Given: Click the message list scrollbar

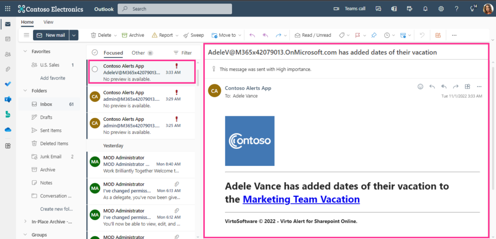Looking at the screenshot, I should click(x=198, y=78).
